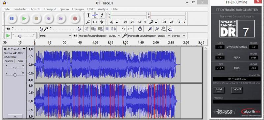This screenshot has height=120, width=264.
Task: Click the loaded file field 01 Track01.wav
Action: (x=237, y=79)
